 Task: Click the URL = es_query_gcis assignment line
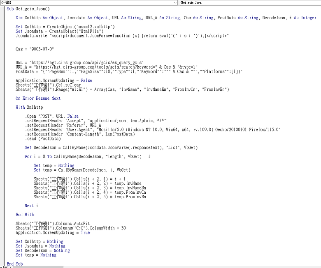pos(80,62)
